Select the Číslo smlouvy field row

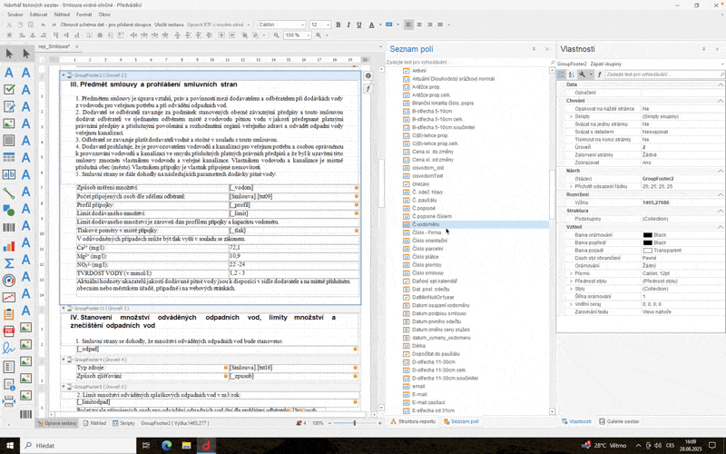[475, 273]
